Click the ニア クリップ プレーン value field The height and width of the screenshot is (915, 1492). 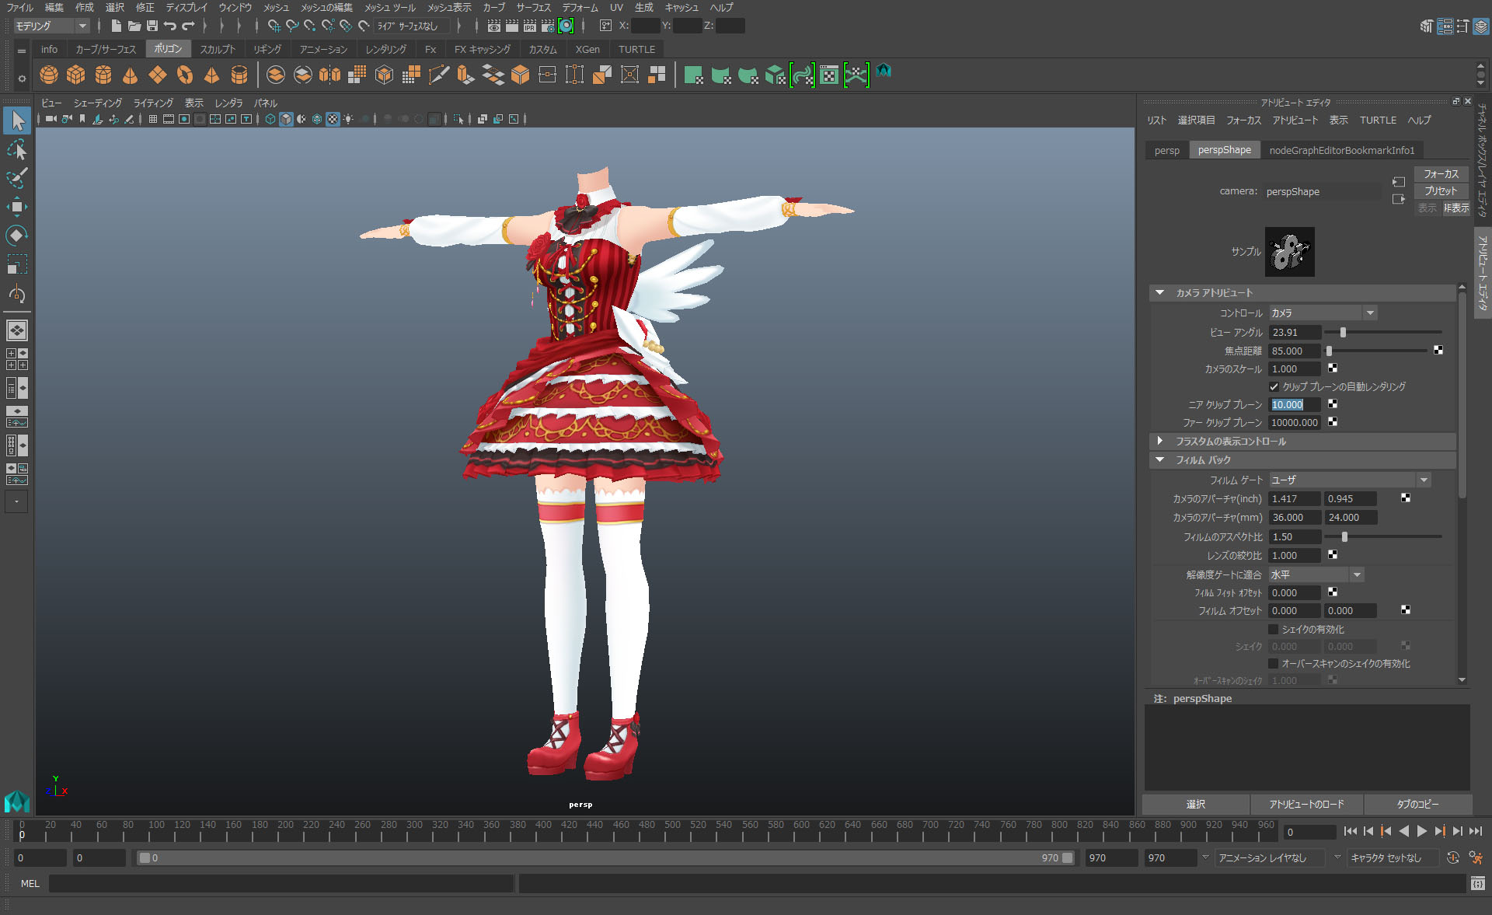click(x=1294, y=404)
